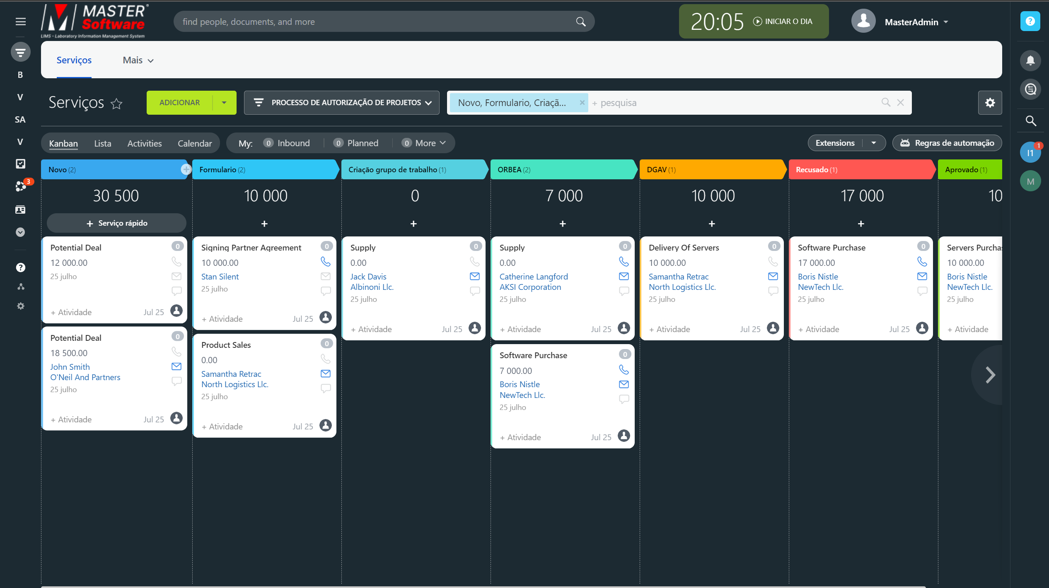Email John Smith via envelope icon
This screenshot has height=588, width=1049.
[176, 366]
